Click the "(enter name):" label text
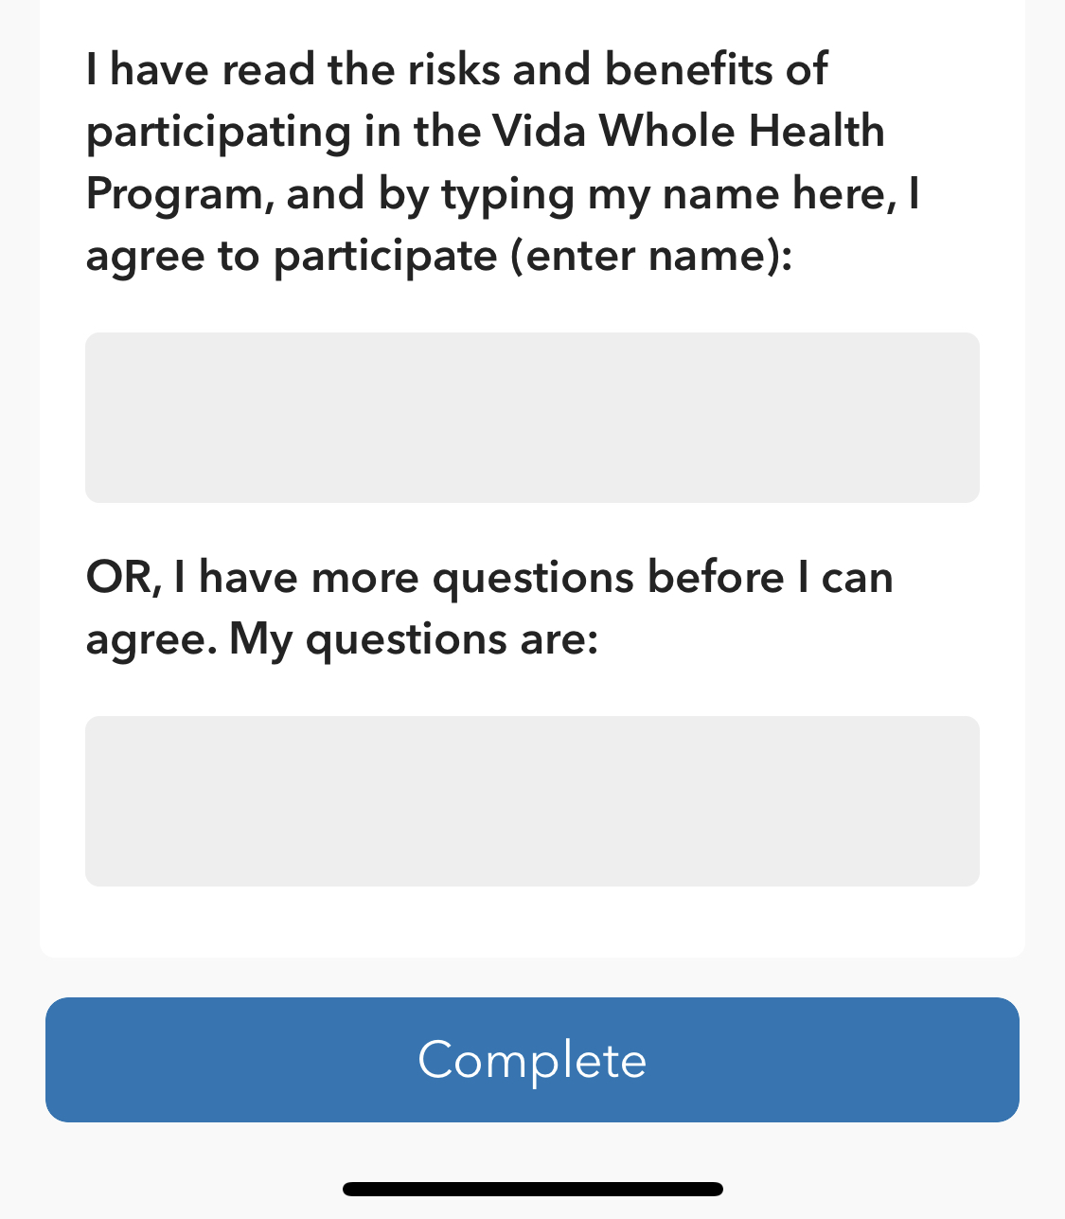 point(651,257)
